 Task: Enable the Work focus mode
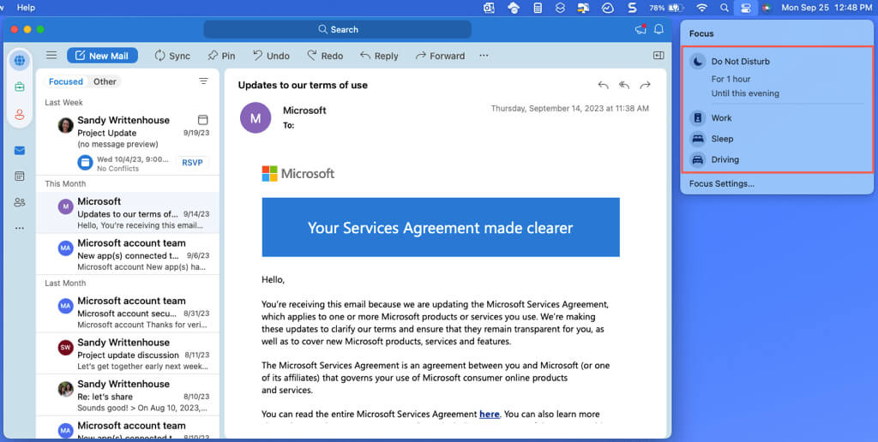coord(721,118)
